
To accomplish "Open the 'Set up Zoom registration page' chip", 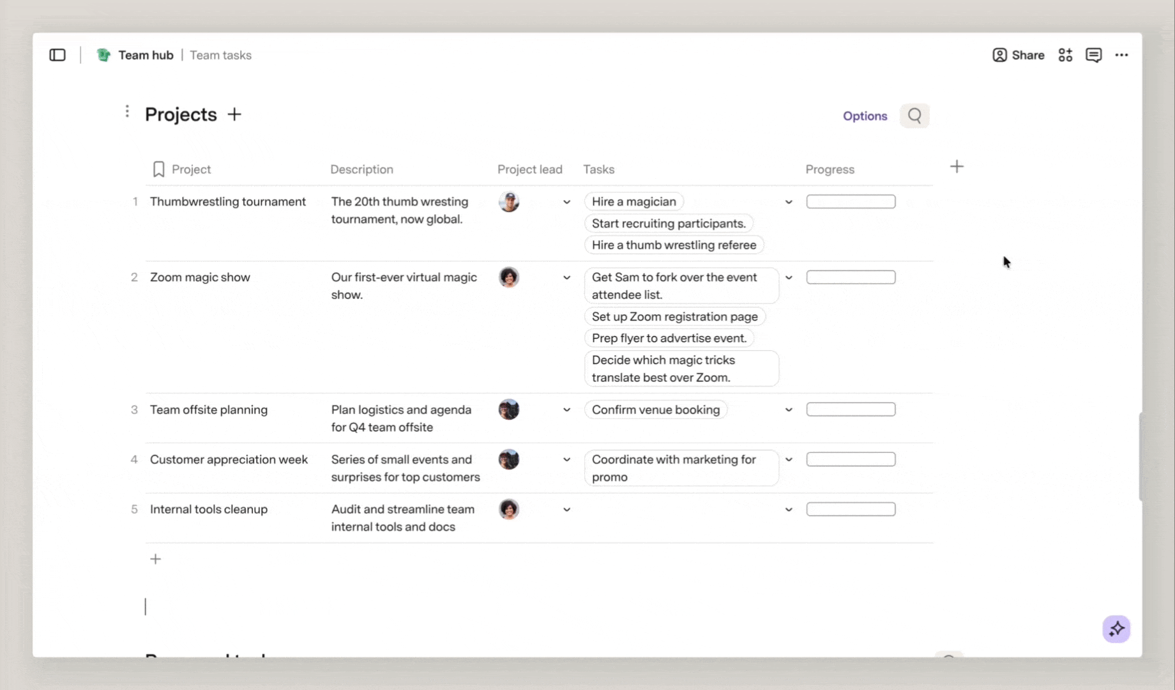I will tap(674, 317).
